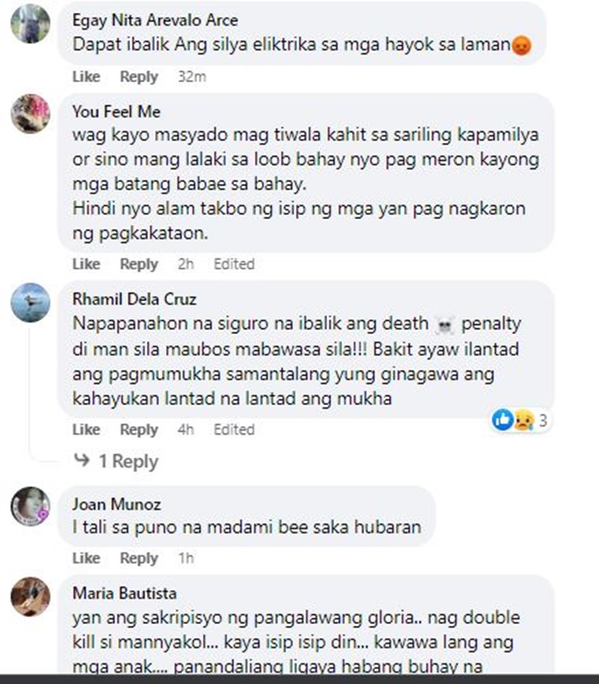Like the You Feel Me comment
Image resolution: width=599 pixels, height=684 pixels.
click(86, 264)
